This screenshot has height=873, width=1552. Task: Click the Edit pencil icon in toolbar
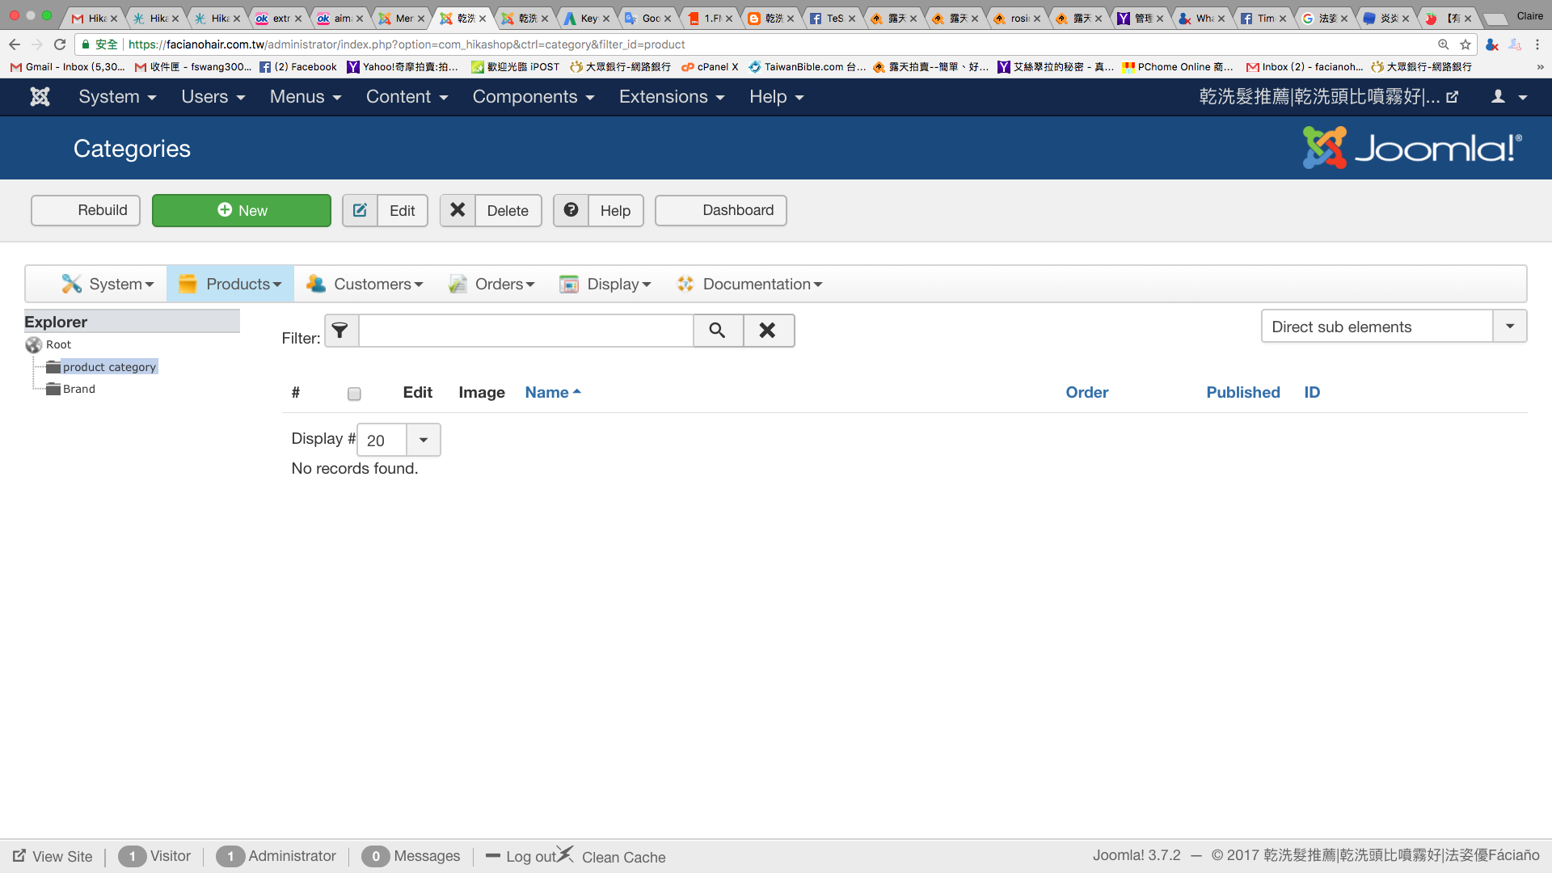tap(360, 210)
